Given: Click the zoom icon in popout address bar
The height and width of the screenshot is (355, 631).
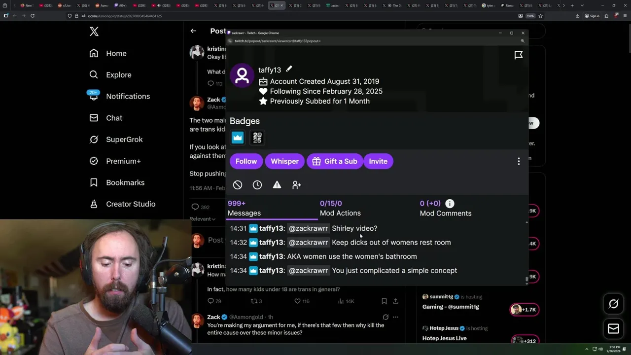Looking at the screenshot, I should coord(523,41).
